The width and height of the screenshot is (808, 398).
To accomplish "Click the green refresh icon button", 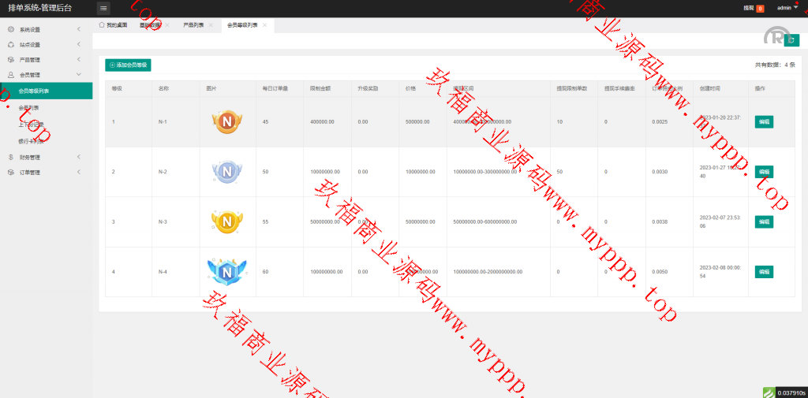I will [791, 39].
